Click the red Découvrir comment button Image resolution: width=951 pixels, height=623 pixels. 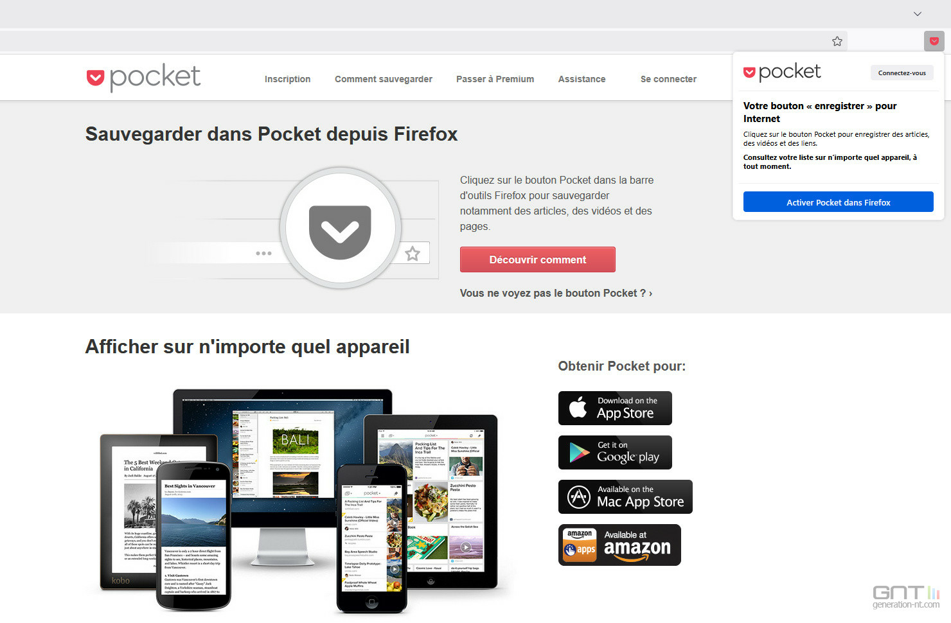click(x=538, y=259)
